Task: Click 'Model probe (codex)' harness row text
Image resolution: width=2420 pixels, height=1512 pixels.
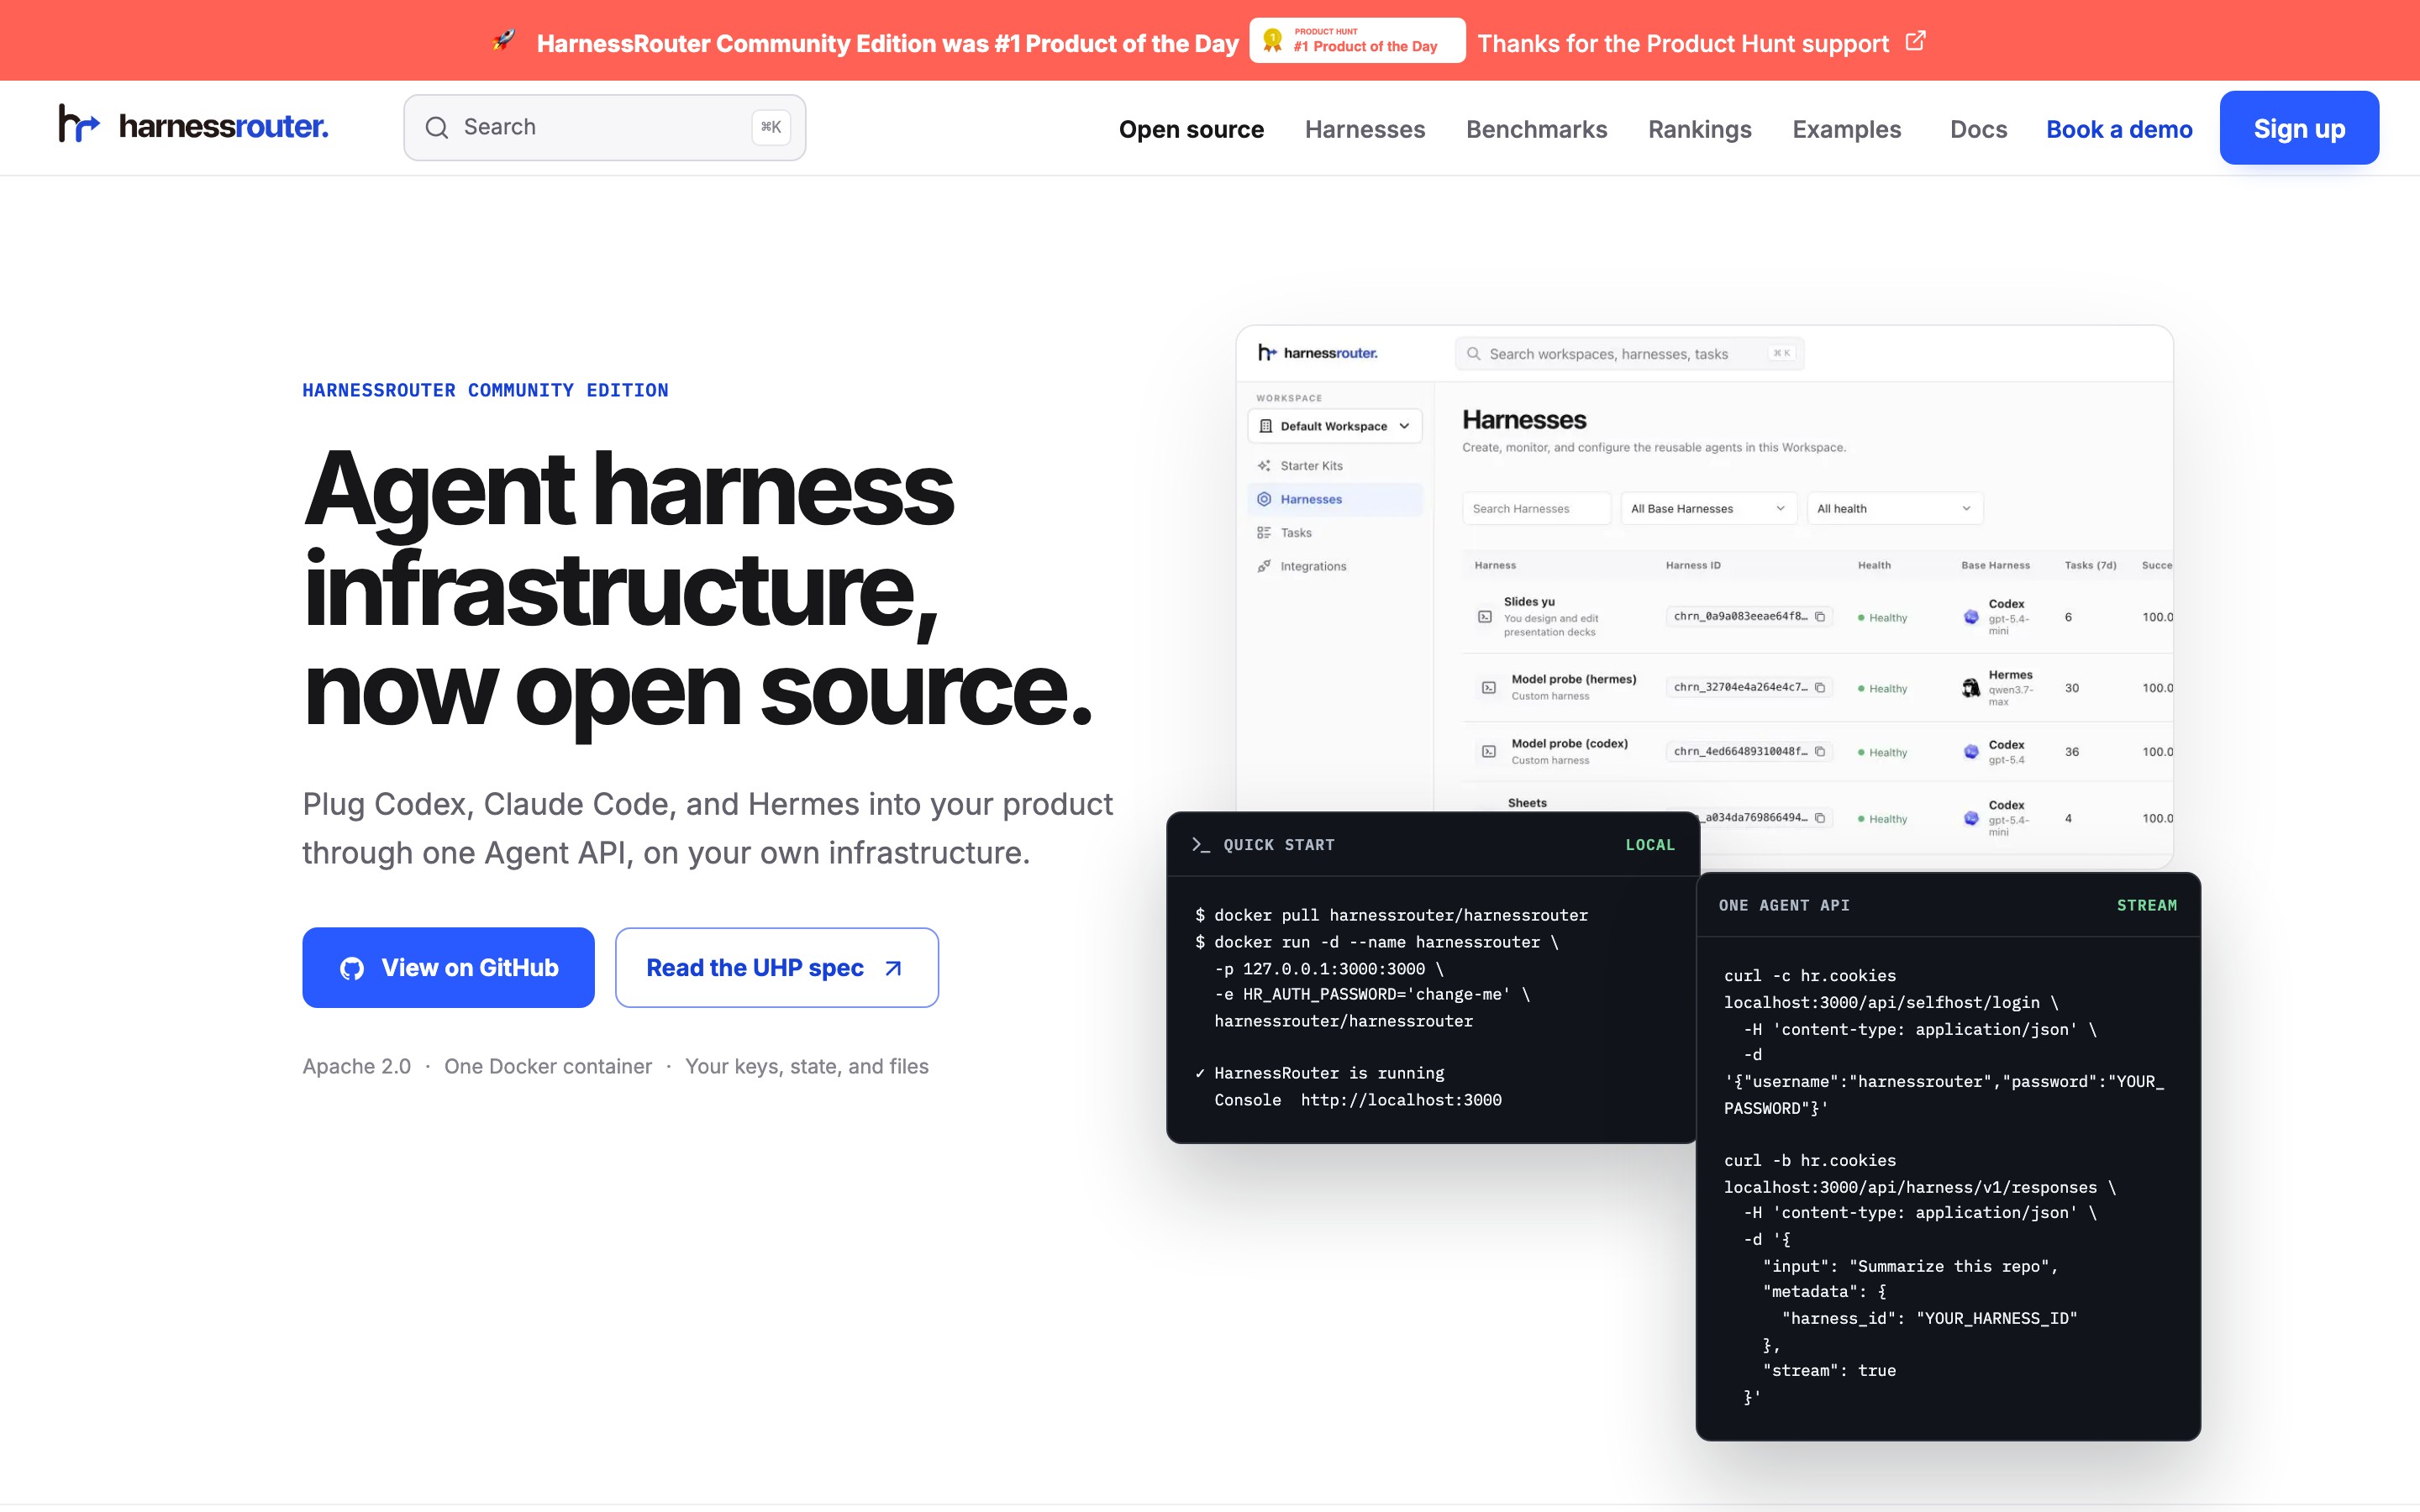Action: pyautogui.click(x=1569, y=743)
